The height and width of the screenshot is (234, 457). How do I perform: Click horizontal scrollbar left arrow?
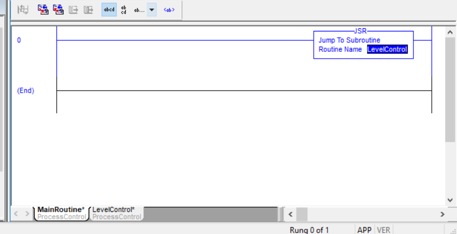290,215
